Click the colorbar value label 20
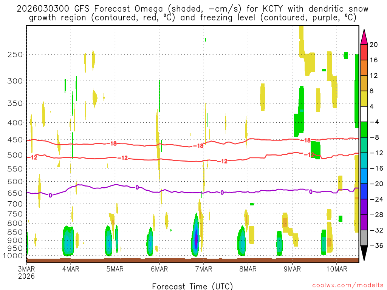The width and height of the screenshot is (387, 290). pos(373,45)
